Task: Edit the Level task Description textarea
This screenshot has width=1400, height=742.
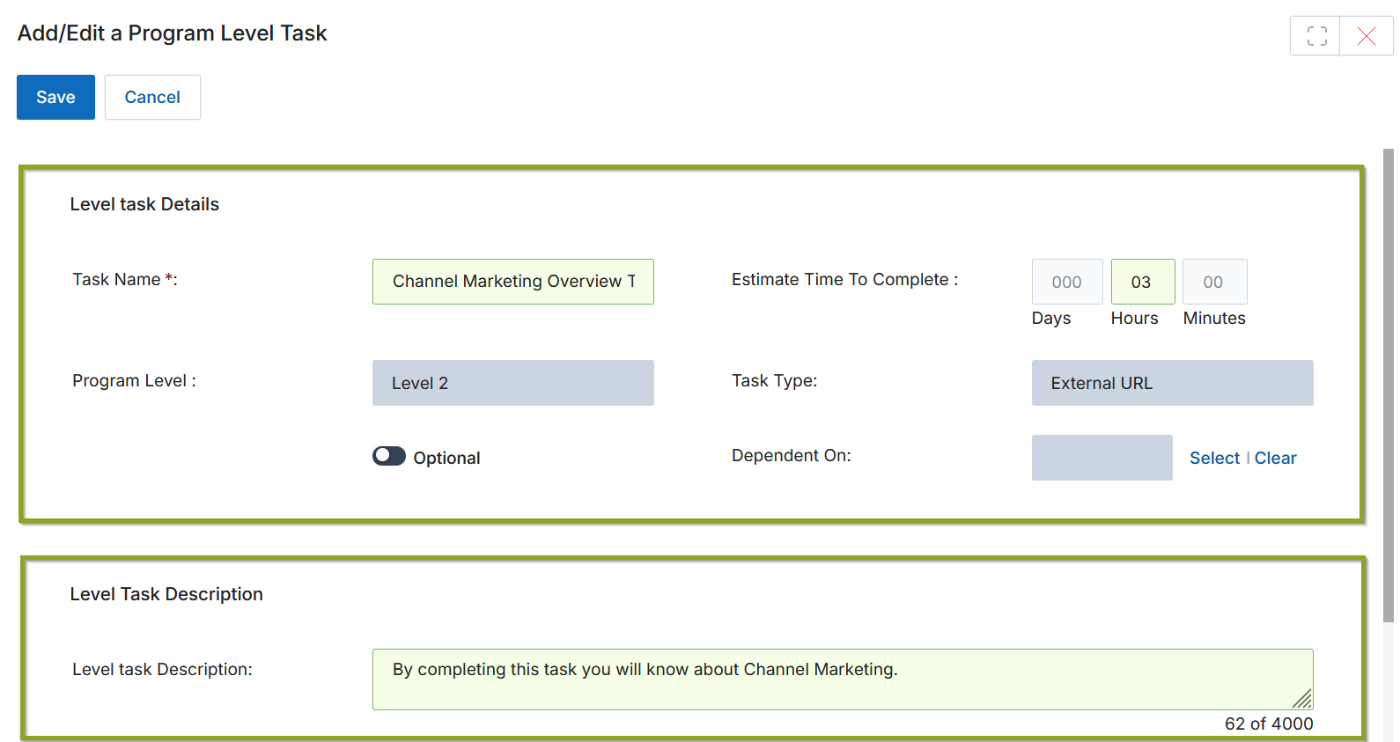Action: tap(843, 680)
